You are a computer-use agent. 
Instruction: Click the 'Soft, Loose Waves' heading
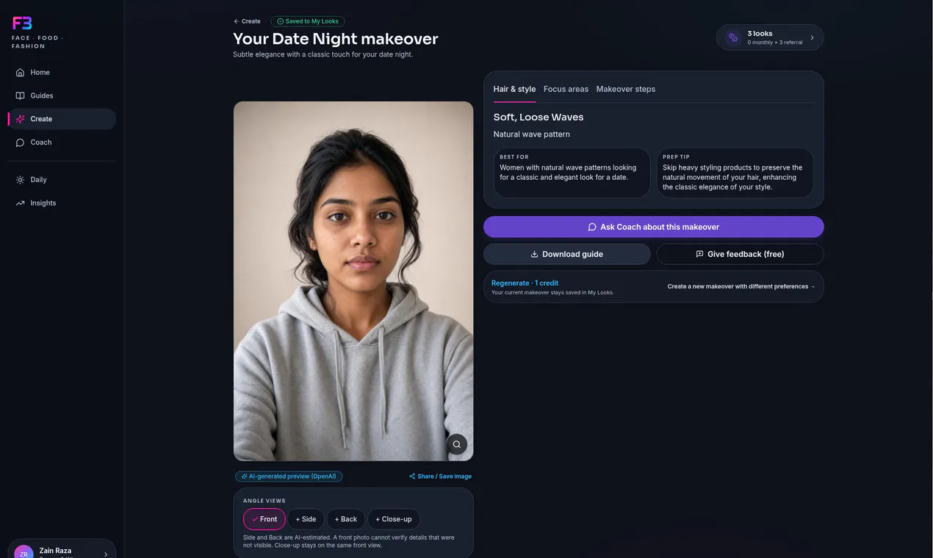point(538,117)
